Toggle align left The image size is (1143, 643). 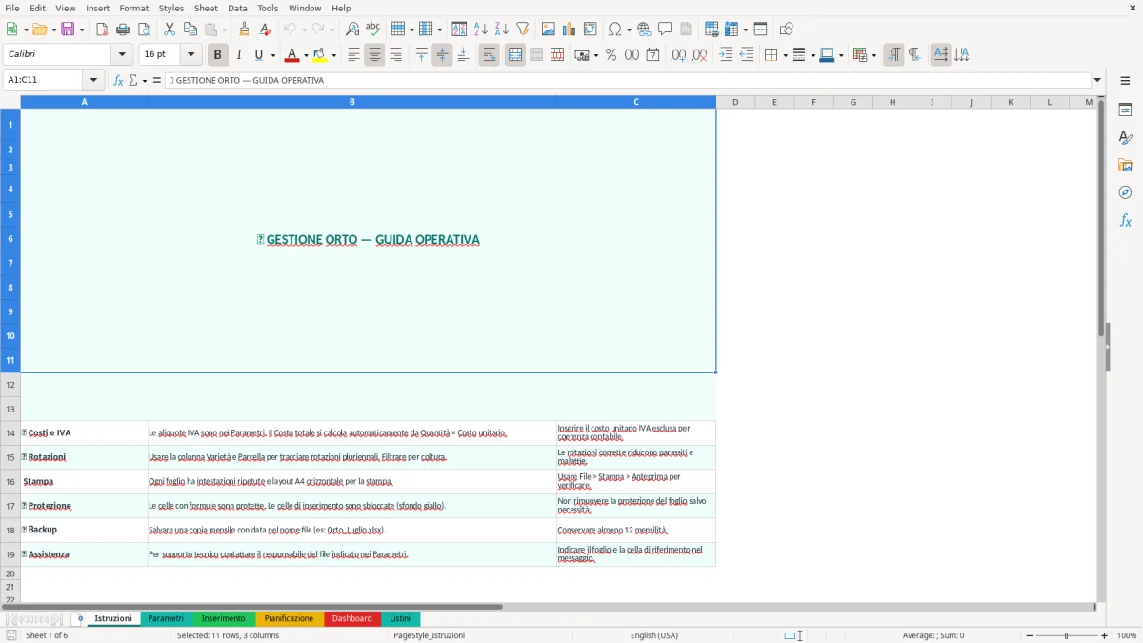[x=353, y=55]
